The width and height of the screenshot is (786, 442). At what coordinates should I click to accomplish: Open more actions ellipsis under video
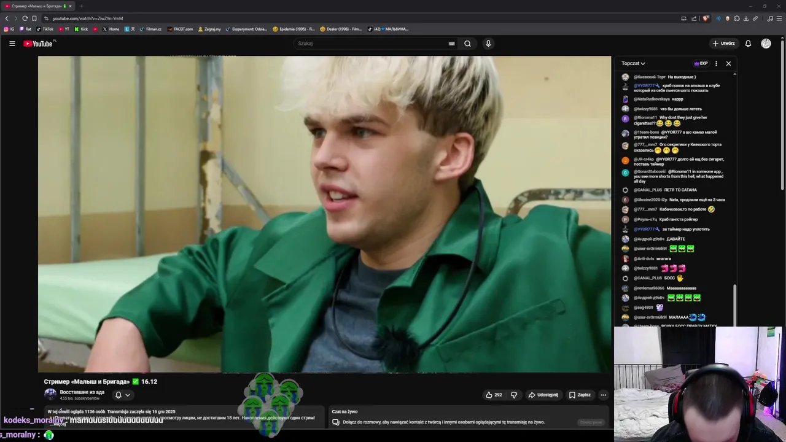pyautogui.click(x=604, y=395)
